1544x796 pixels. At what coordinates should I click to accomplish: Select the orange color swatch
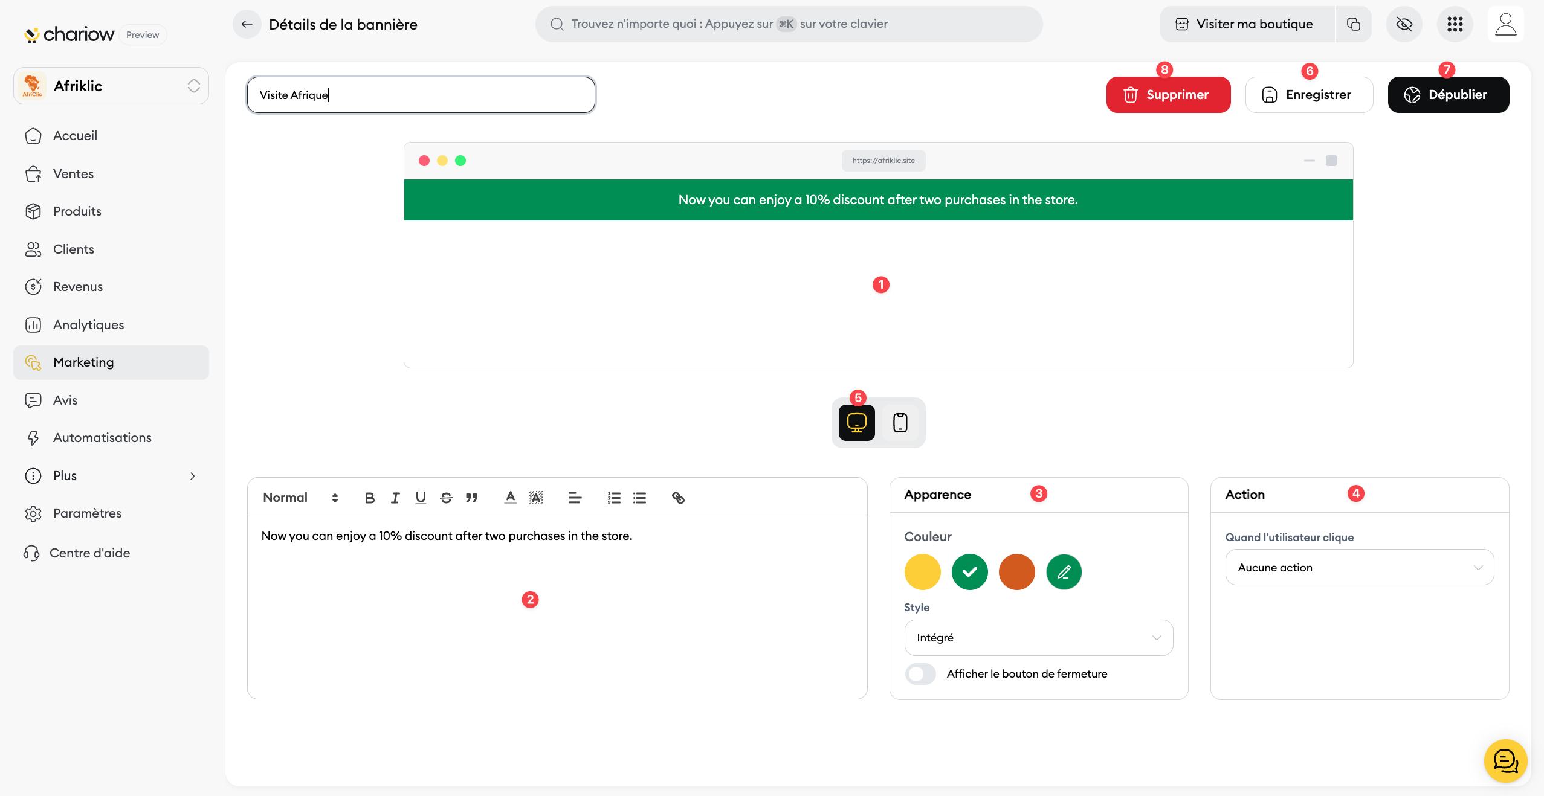1016,572
